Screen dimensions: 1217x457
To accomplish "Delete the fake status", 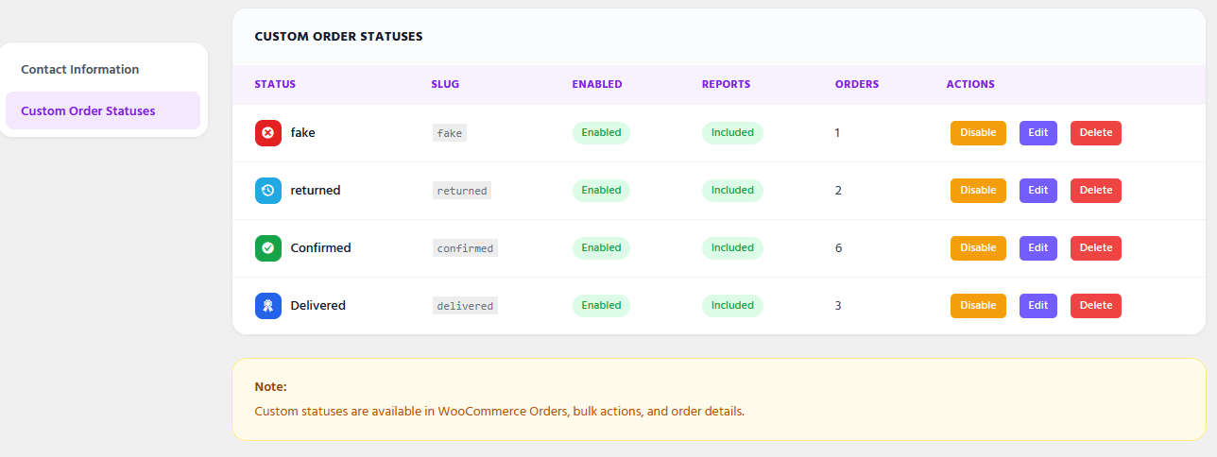I will (1096, 133).
